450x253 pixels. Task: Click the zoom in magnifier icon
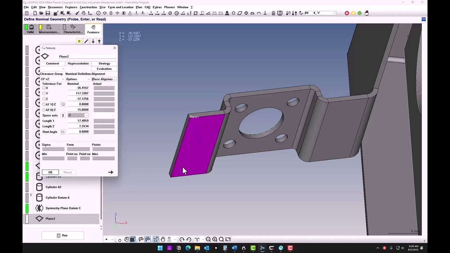pyautogui.click(x=215, y=239)
